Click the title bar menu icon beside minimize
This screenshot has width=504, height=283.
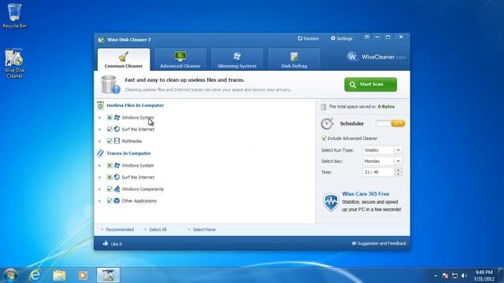(367, 37)
